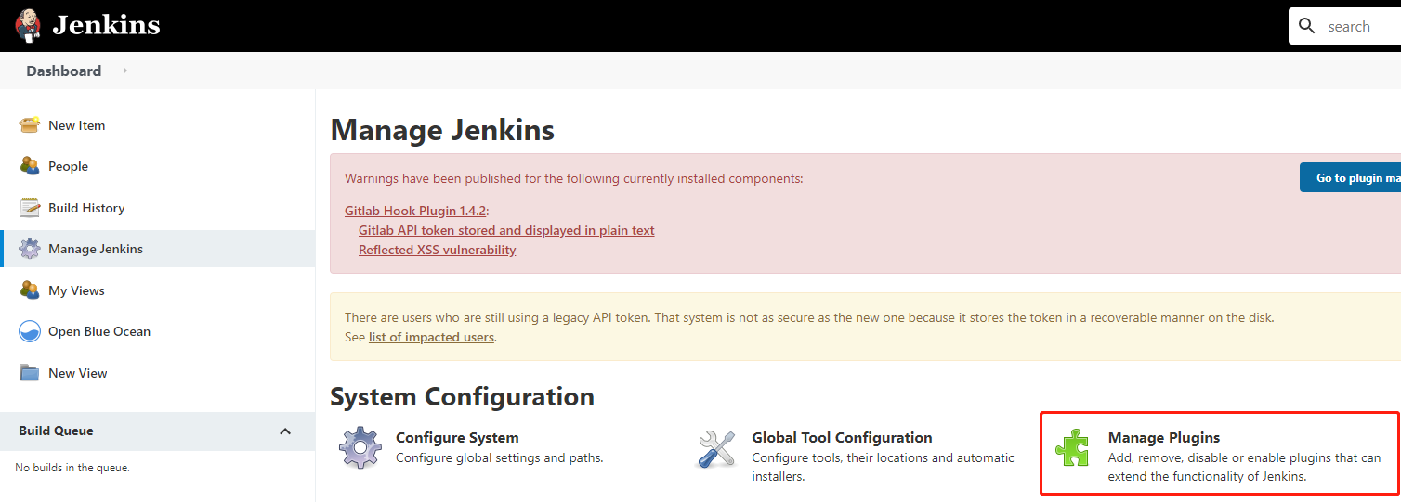This screenshot has width=1401, height=502.
Task: Click the My Views icon in sidebar
Action: [x=30, y=290]
